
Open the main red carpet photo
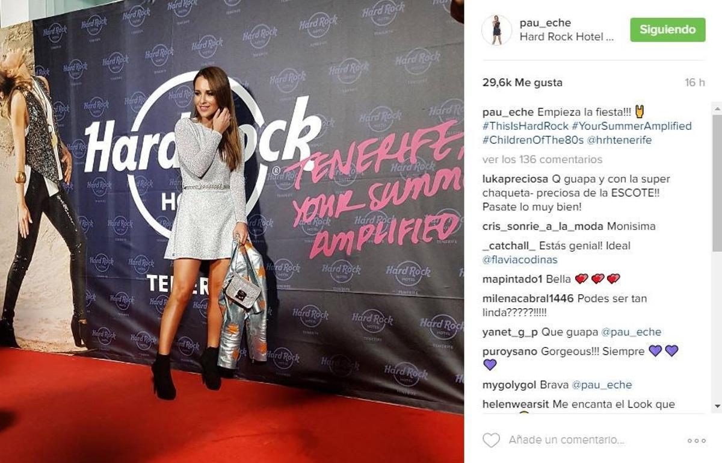tap(232, 231)
